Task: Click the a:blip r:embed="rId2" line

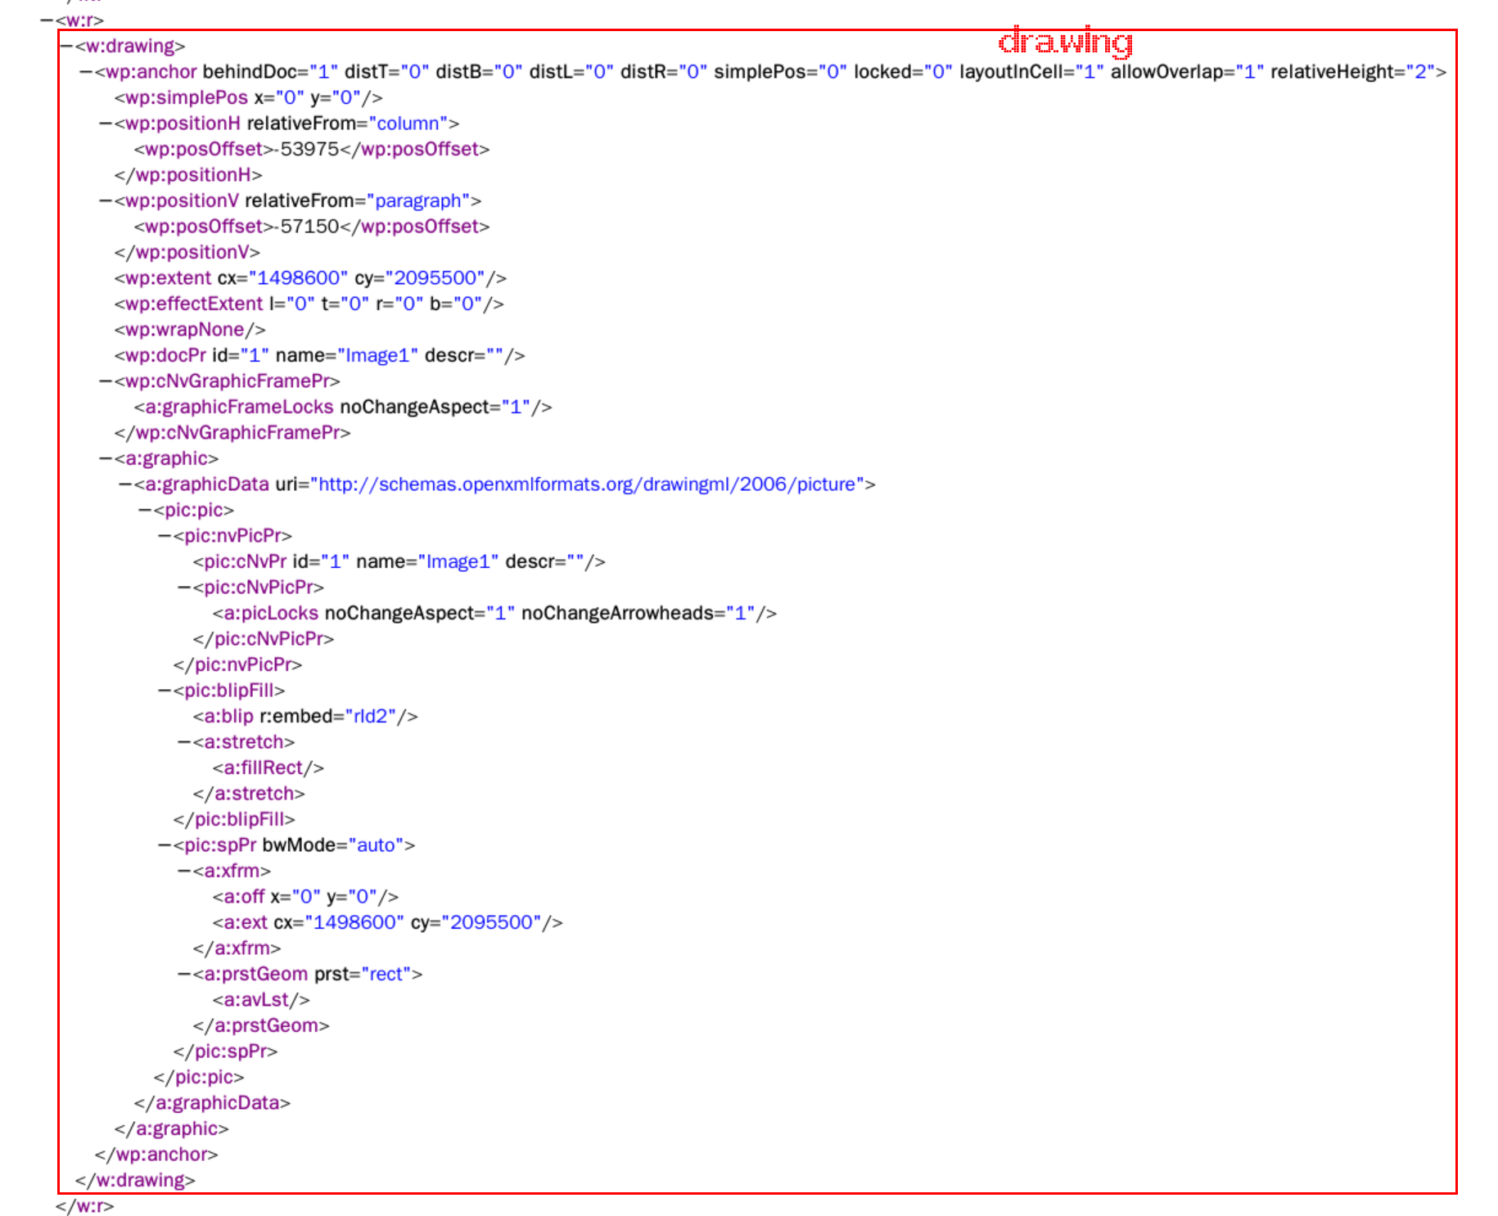Action: 305,716
